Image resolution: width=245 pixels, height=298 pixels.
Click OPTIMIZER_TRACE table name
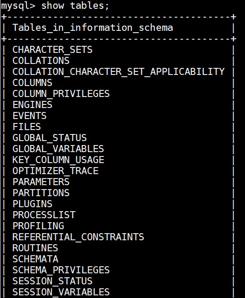55,171
